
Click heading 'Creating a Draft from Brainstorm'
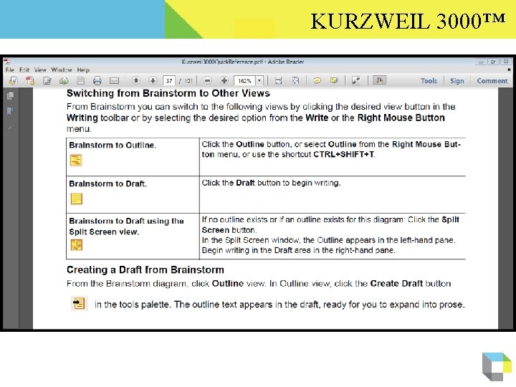coord(145,270)
